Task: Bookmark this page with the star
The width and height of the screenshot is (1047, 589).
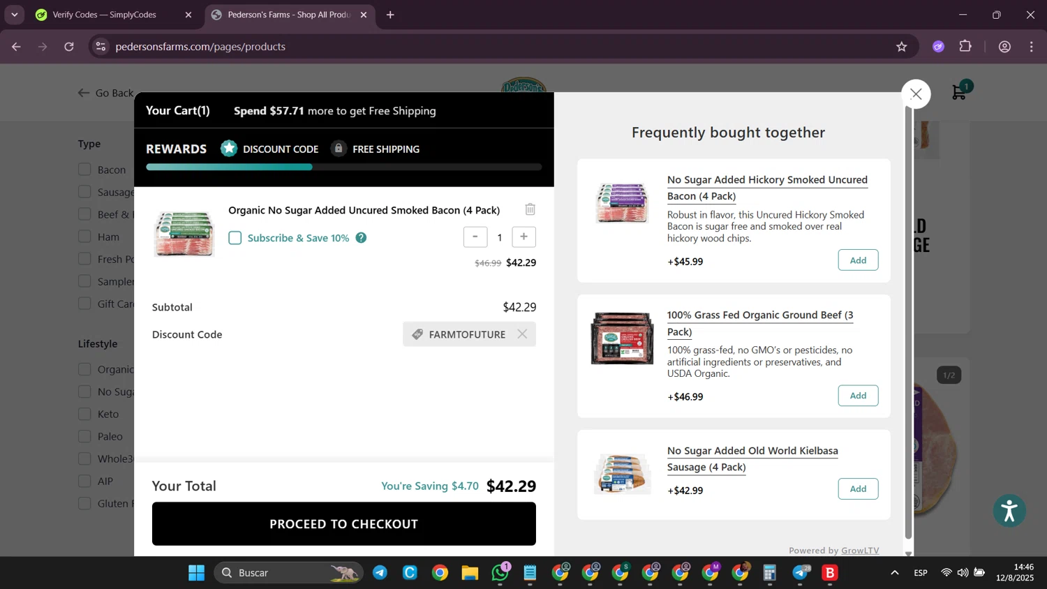Action: [x=902, y=47]
